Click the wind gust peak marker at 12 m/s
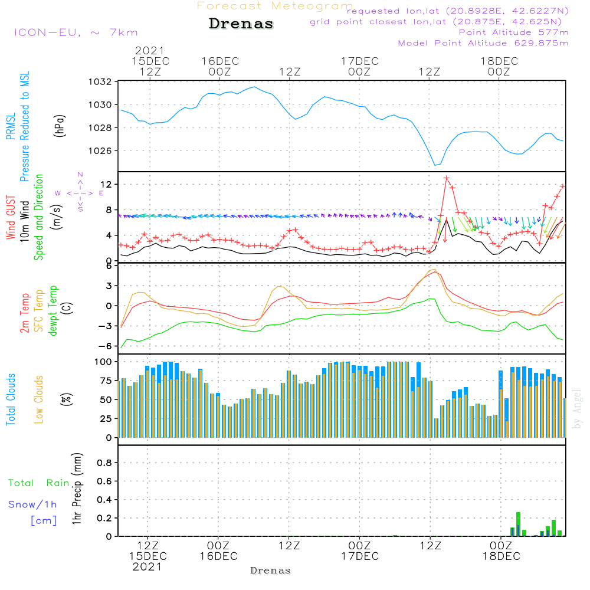 tap(446, 178)
